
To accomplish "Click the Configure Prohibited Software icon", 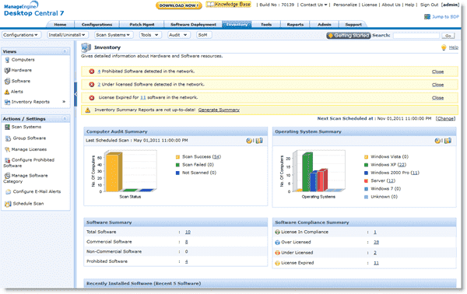I will pyautogui.click(x=7, y=160).
